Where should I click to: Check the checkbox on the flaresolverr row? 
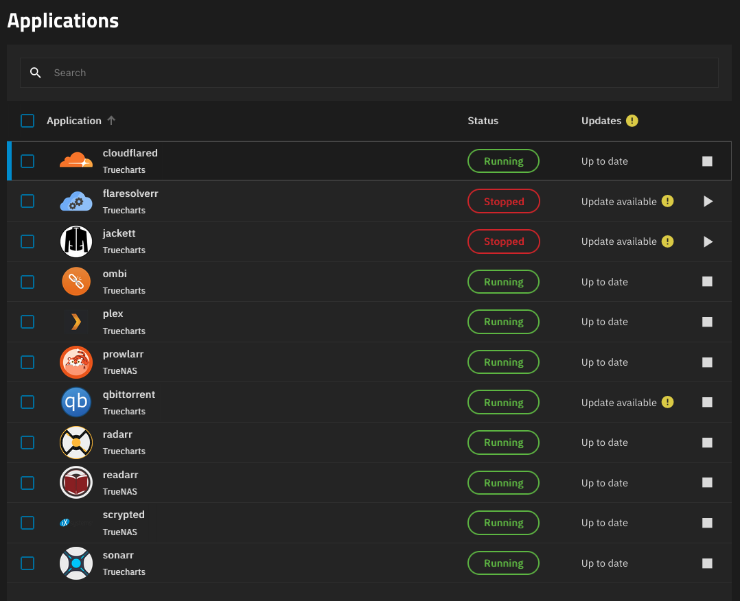coord(27,201)
